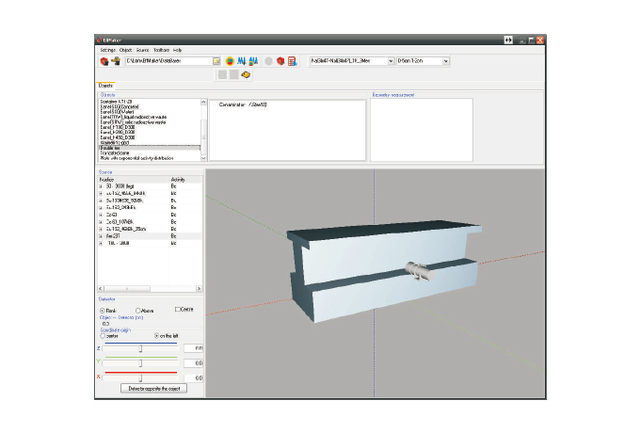Click the blue spectrum peaks icon
Screen dimensions: 640x433
242,61
